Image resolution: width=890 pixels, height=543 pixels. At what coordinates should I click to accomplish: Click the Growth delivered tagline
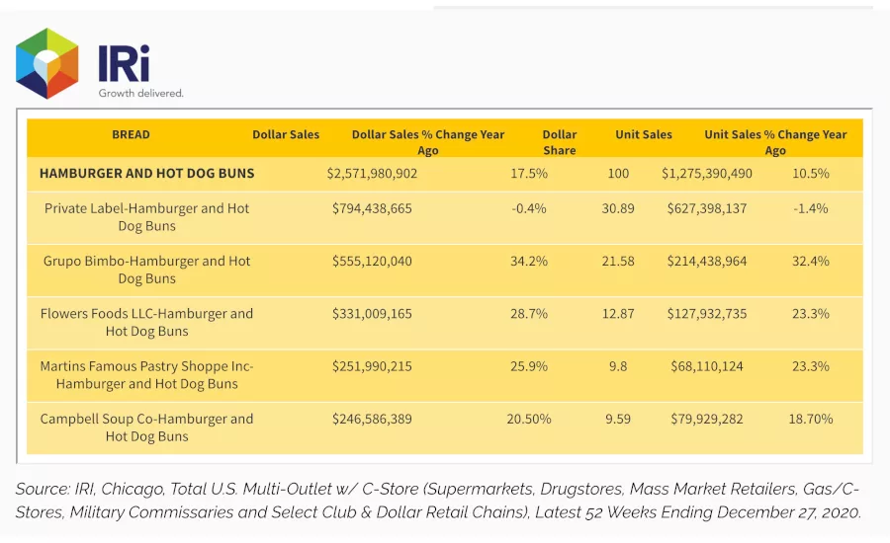[x=140, y=93]
